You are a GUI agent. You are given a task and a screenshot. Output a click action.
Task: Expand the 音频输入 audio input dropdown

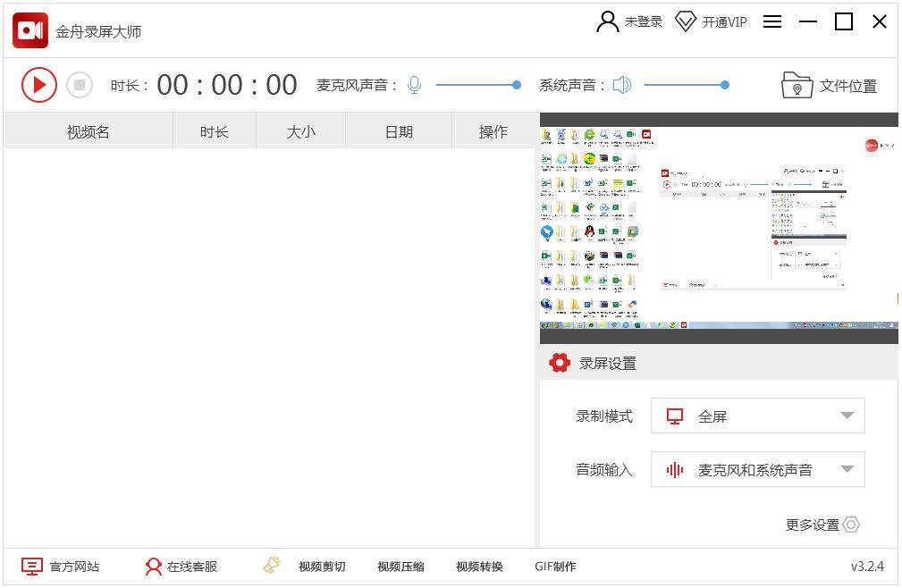[x=846, y=469]
